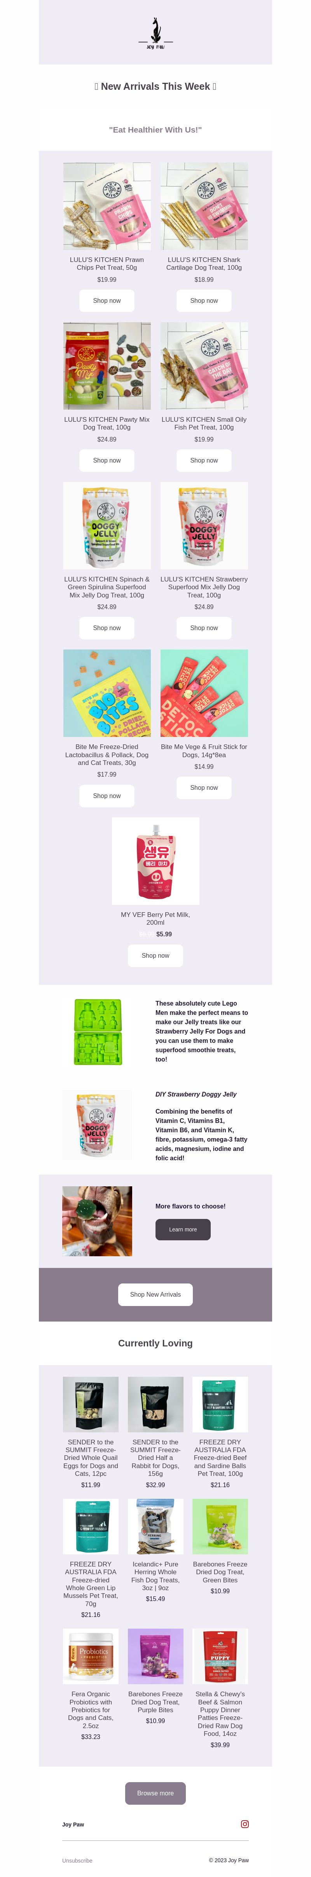Open the green Lego Men mold image
The height and width of the screenshot is (1877, 311).
98,1031
